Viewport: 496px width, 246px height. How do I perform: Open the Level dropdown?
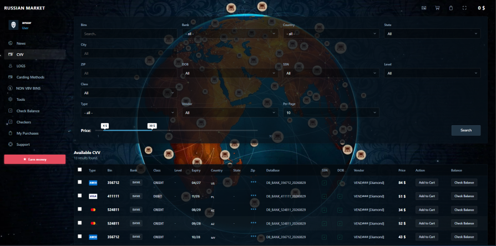pos(432,73)
